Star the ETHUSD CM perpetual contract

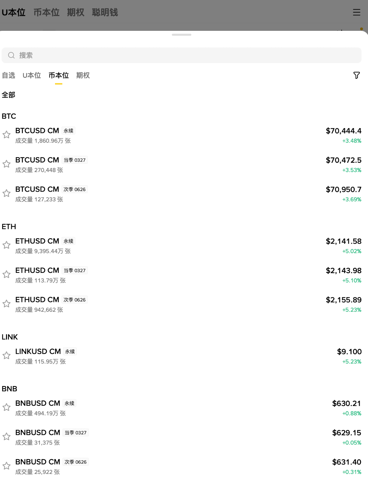pyautogui.click(x=7, y=245)
